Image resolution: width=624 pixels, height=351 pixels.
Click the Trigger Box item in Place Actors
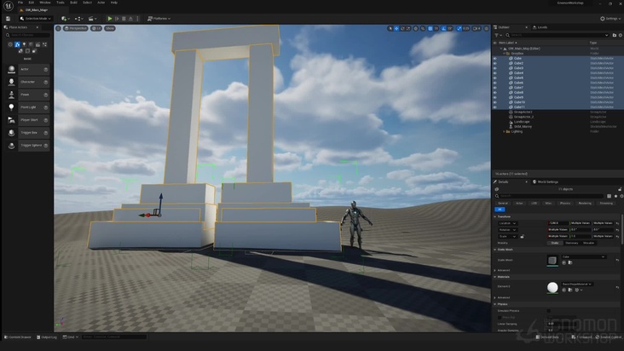click(27, 133)
